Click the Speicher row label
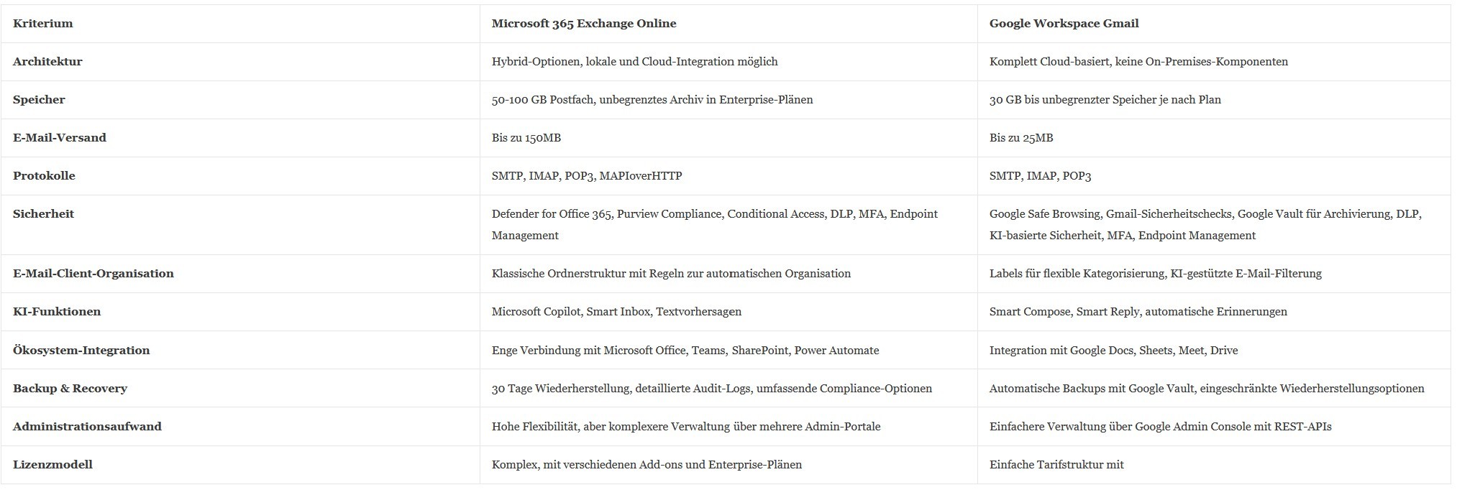 click(39, 100)
